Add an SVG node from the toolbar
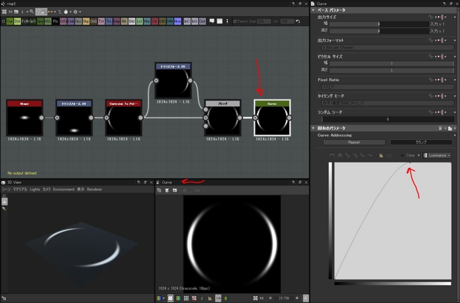Viewport: 460px width, 303px height. coord(63,21)
